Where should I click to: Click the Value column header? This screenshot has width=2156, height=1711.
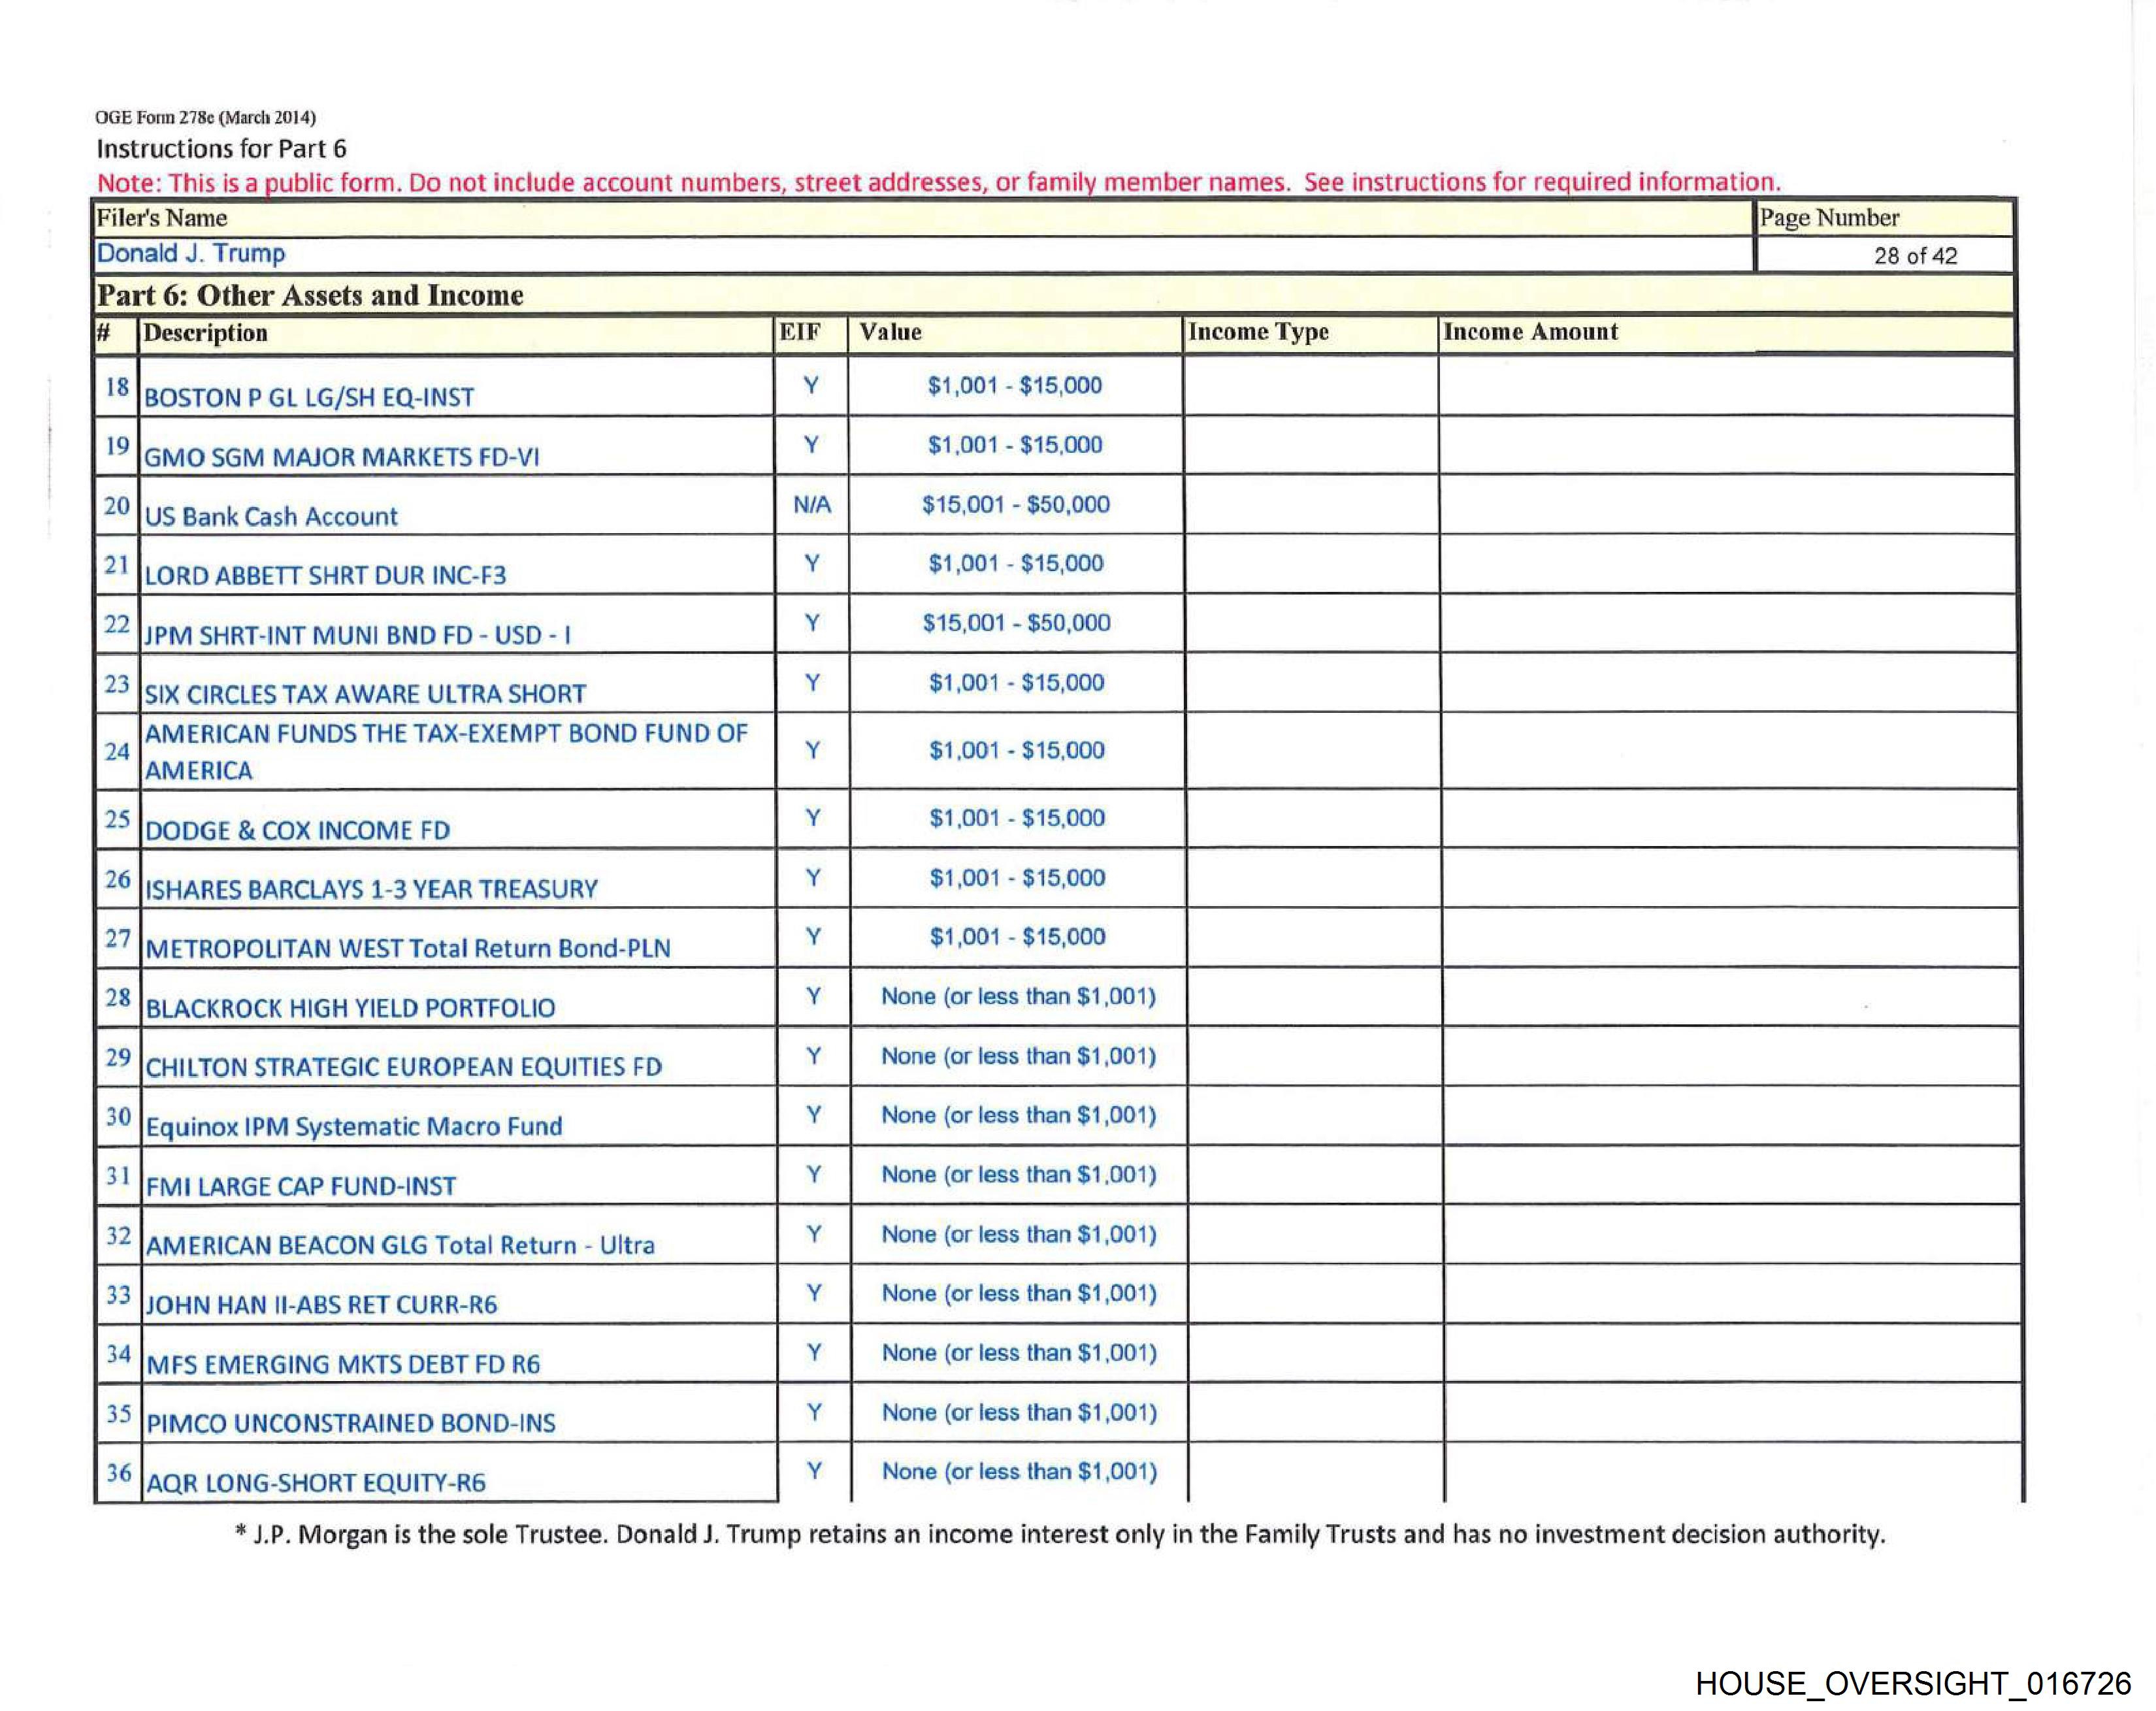pos(890,332)
